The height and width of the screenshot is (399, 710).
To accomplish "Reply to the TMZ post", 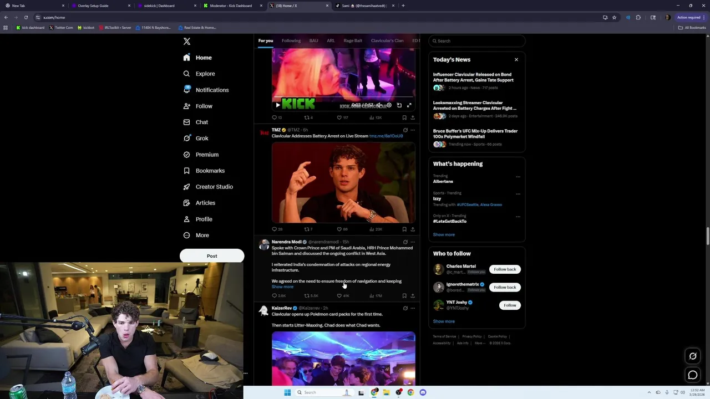I will click(x=277, y=229).
